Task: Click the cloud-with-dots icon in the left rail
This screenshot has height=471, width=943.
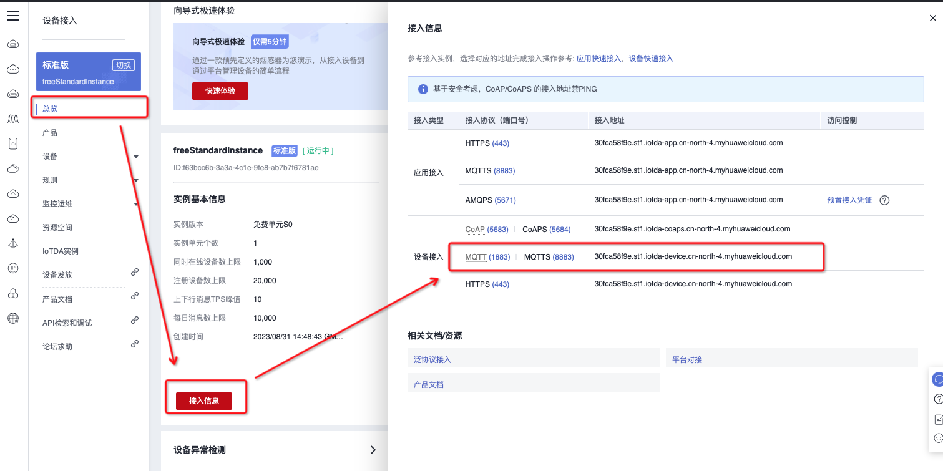Action: click(x=13, y=69)
